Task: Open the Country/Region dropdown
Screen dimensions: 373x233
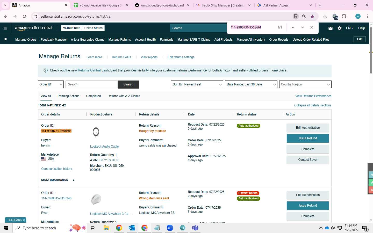Action: click(305, 84)
